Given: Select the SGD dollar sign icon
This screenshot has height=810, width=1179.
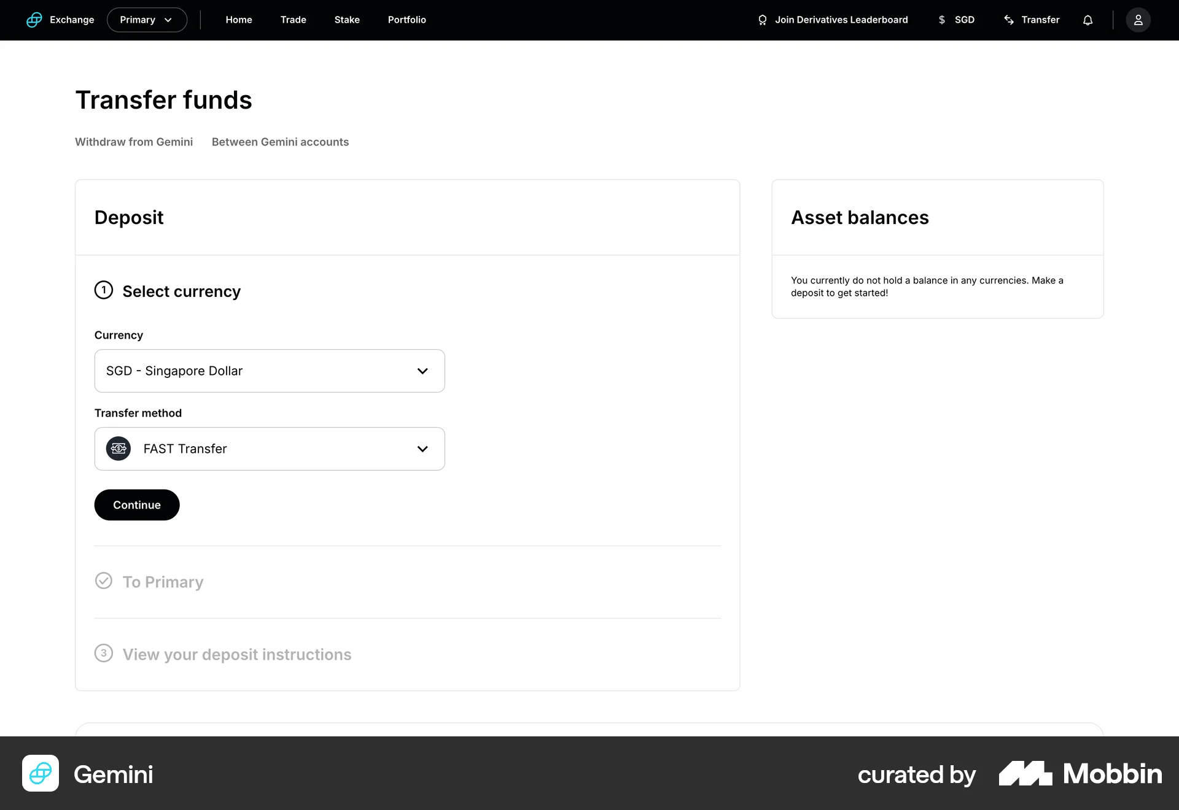Looking at the screenshot, I should point(941,20).
